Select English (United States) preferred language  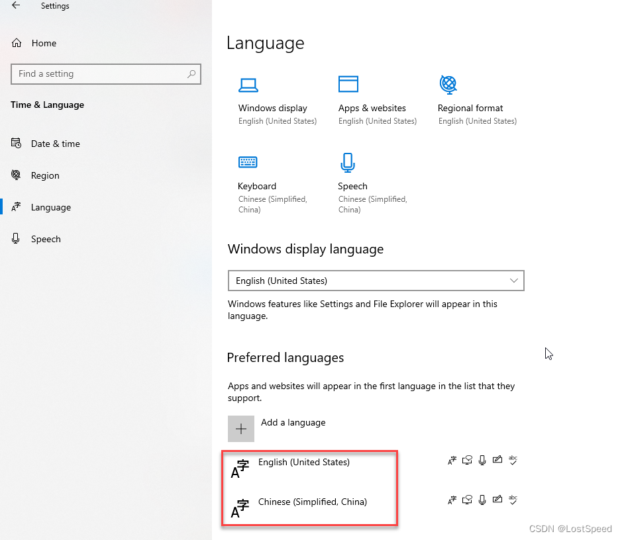click(304, 463)
